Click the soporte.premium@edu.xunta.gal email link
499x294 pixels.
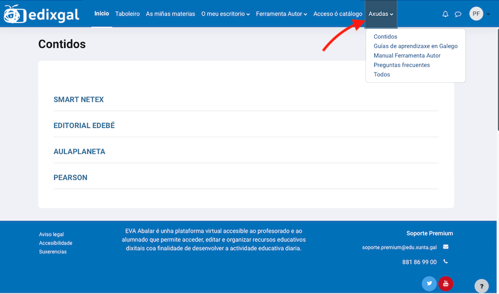(399, 247)
